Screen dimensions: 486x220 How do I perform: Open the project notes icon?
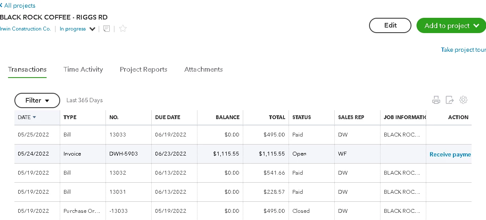107,29
